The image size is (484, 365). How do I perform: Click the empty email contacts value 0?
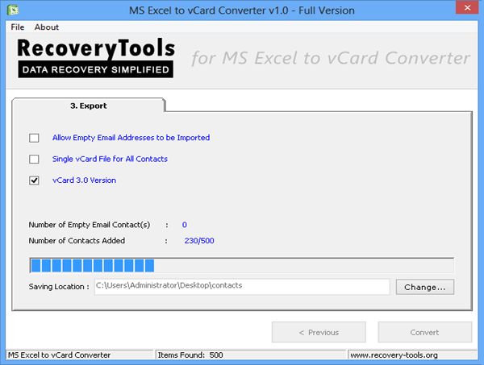(184, 225)
